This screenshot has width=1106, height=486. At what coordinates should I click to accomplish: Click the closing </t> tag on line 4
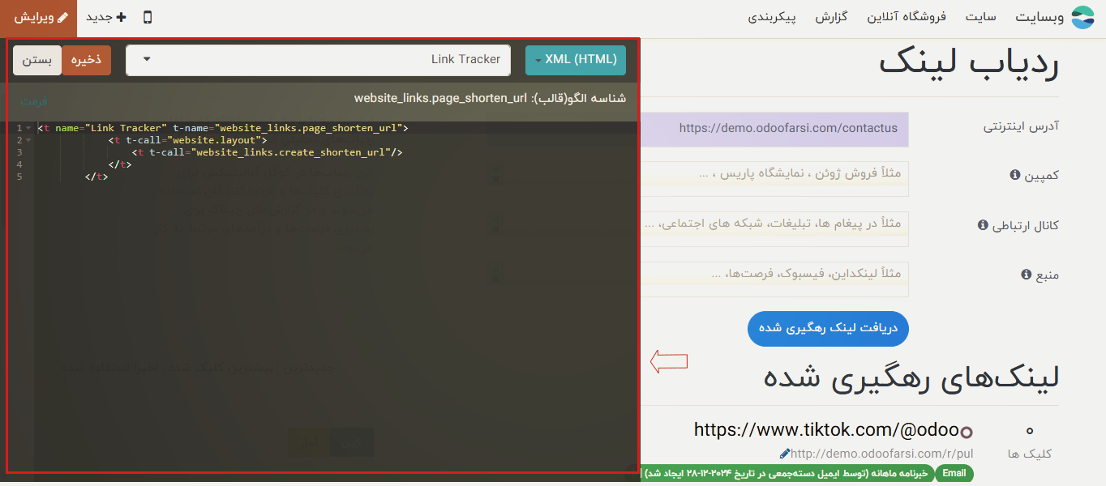(x=120, y=164)
